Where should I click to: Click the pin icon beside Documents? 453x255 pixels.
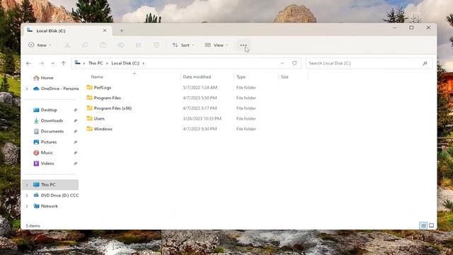pyautogui.click(x=76, y=132)
